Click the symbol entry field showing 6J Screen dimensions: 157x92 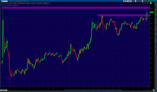click(5, 1)
